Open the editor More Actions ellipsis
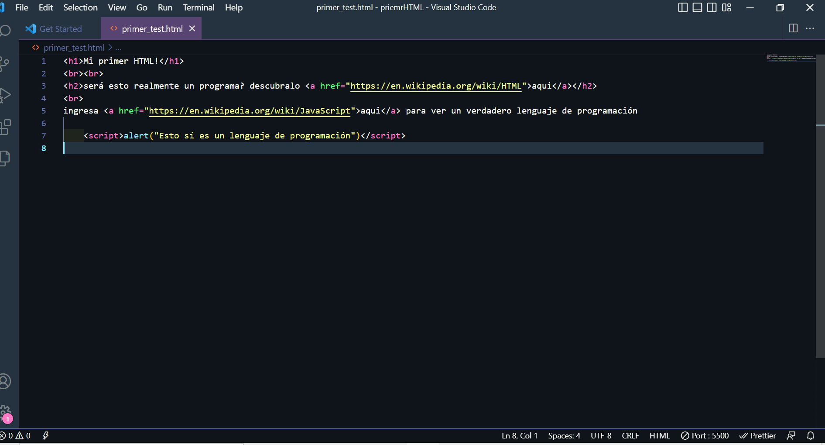The height and width of the screenshot is (445, 825). pos(810,28)
